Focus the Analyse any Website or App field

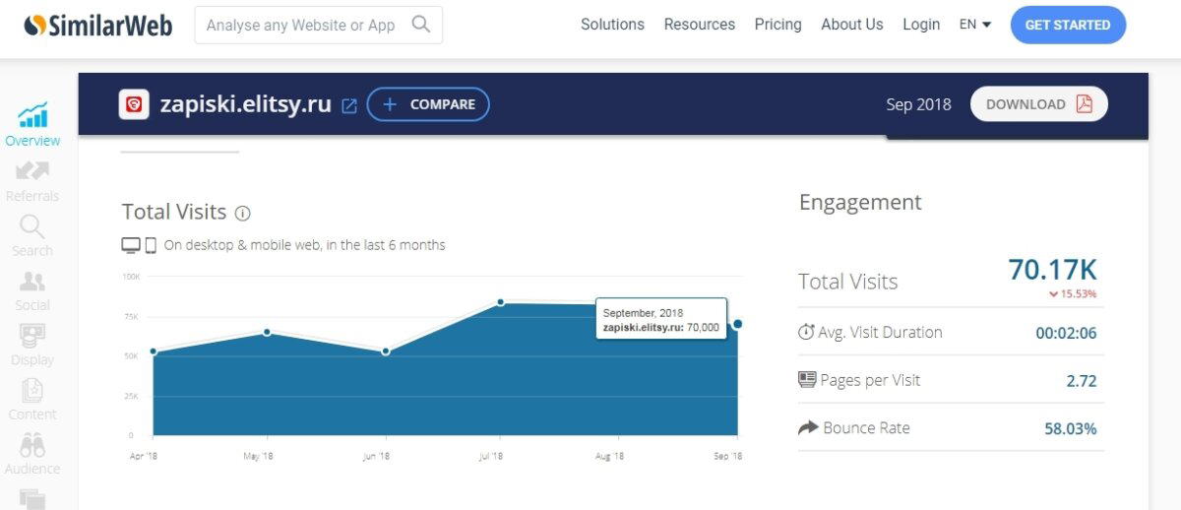click(x=319, y=25)
